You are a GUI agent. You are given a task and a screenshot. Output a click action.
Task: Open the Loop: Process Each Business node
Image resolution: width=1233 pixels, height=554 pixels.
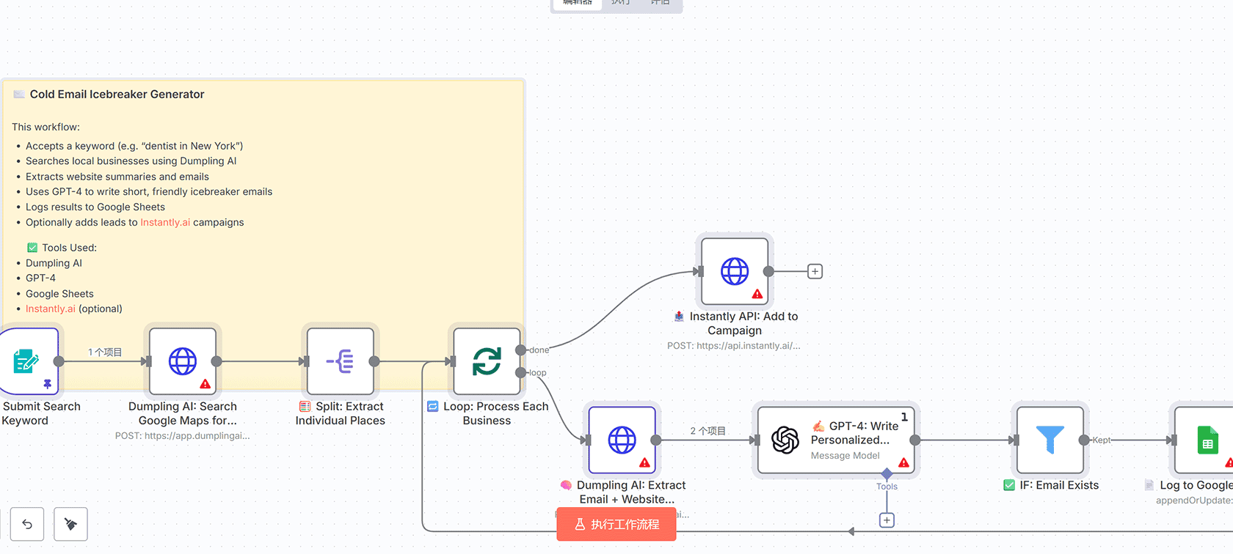(487, 361)
